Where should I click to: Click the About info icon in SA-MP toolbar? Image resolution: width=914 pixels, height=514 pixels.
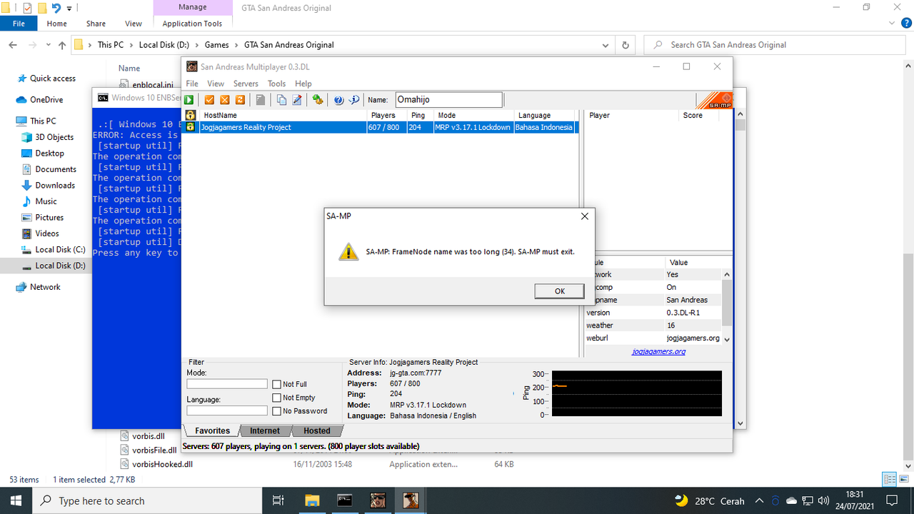[353, 100]
